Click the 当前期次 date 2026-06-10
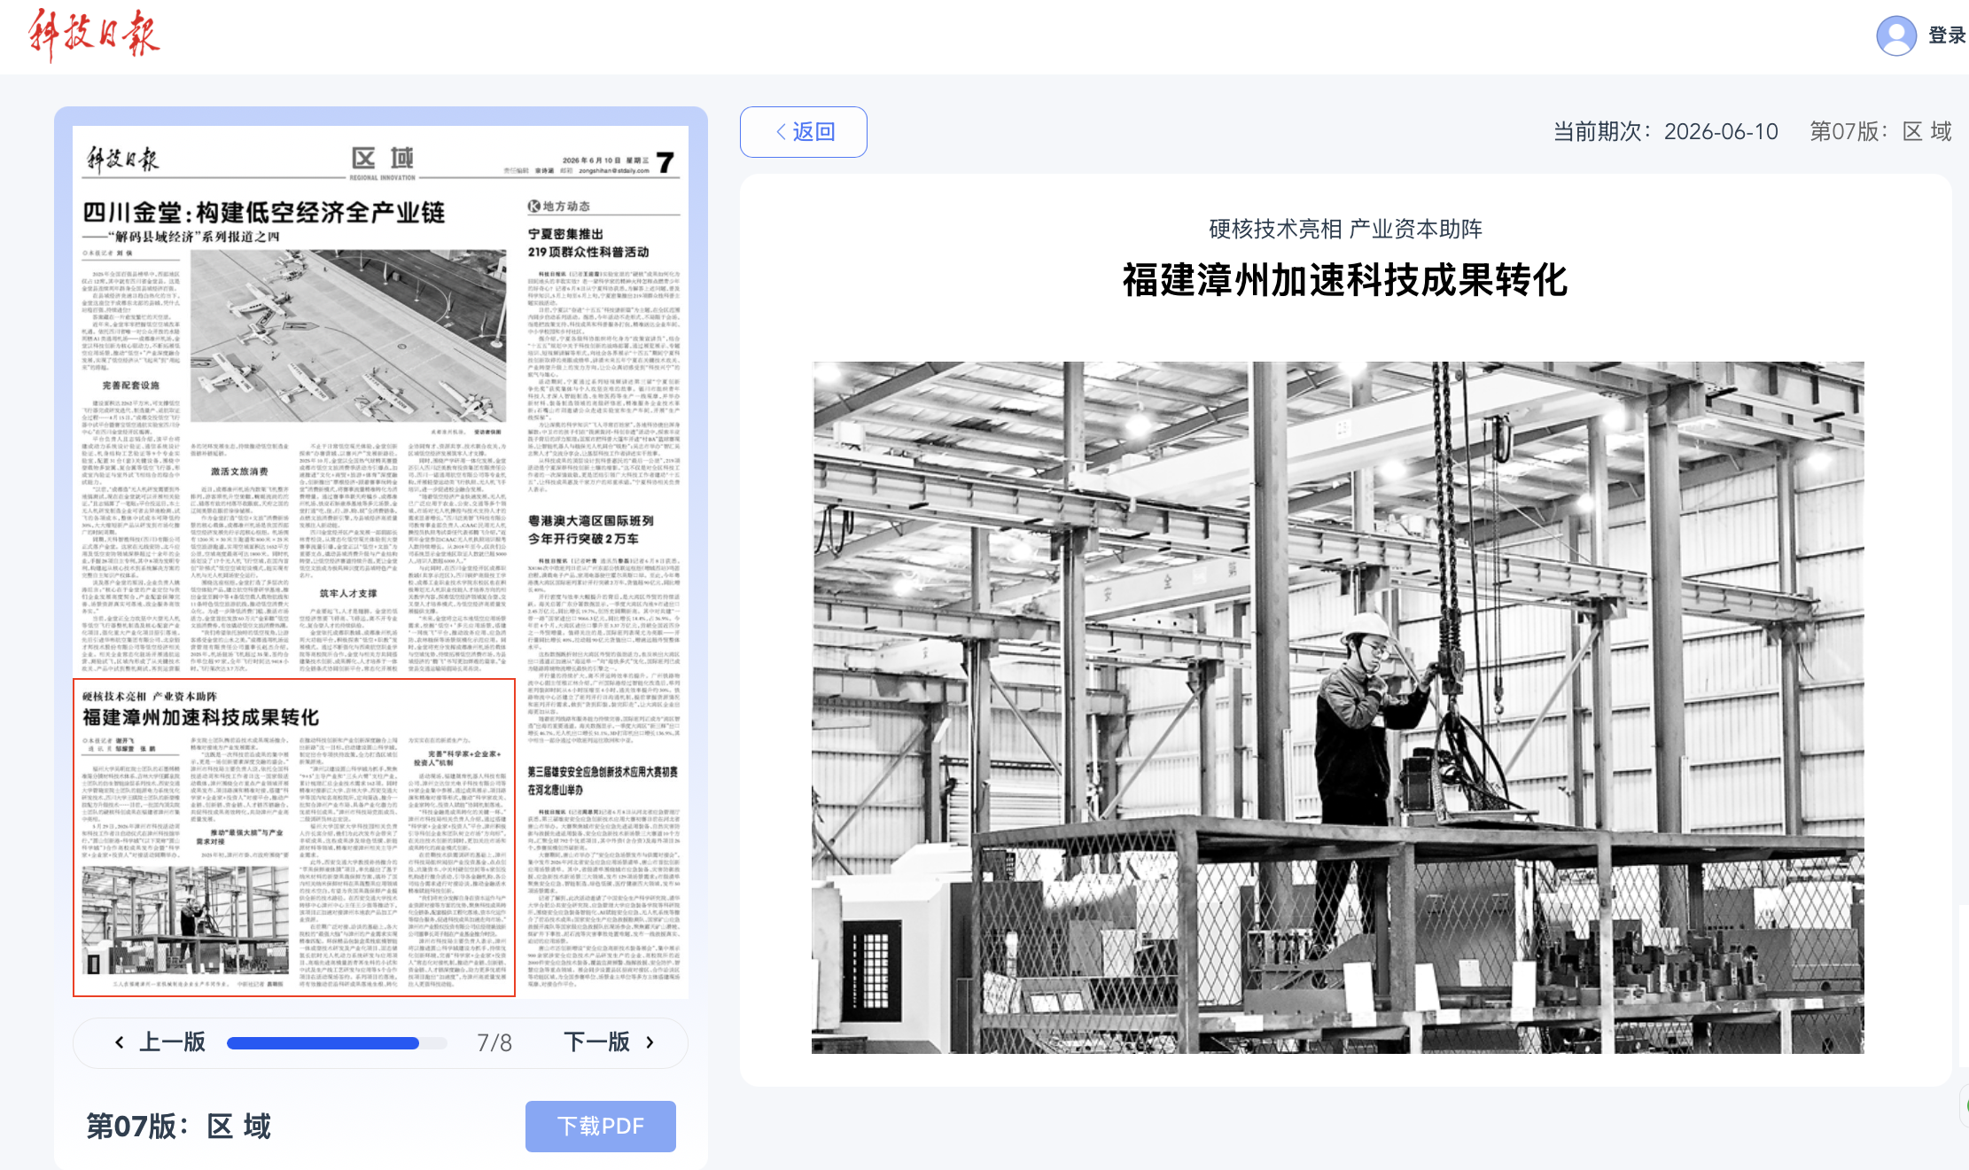This screenshot has width=1969, height=1170. (1721, 132)
